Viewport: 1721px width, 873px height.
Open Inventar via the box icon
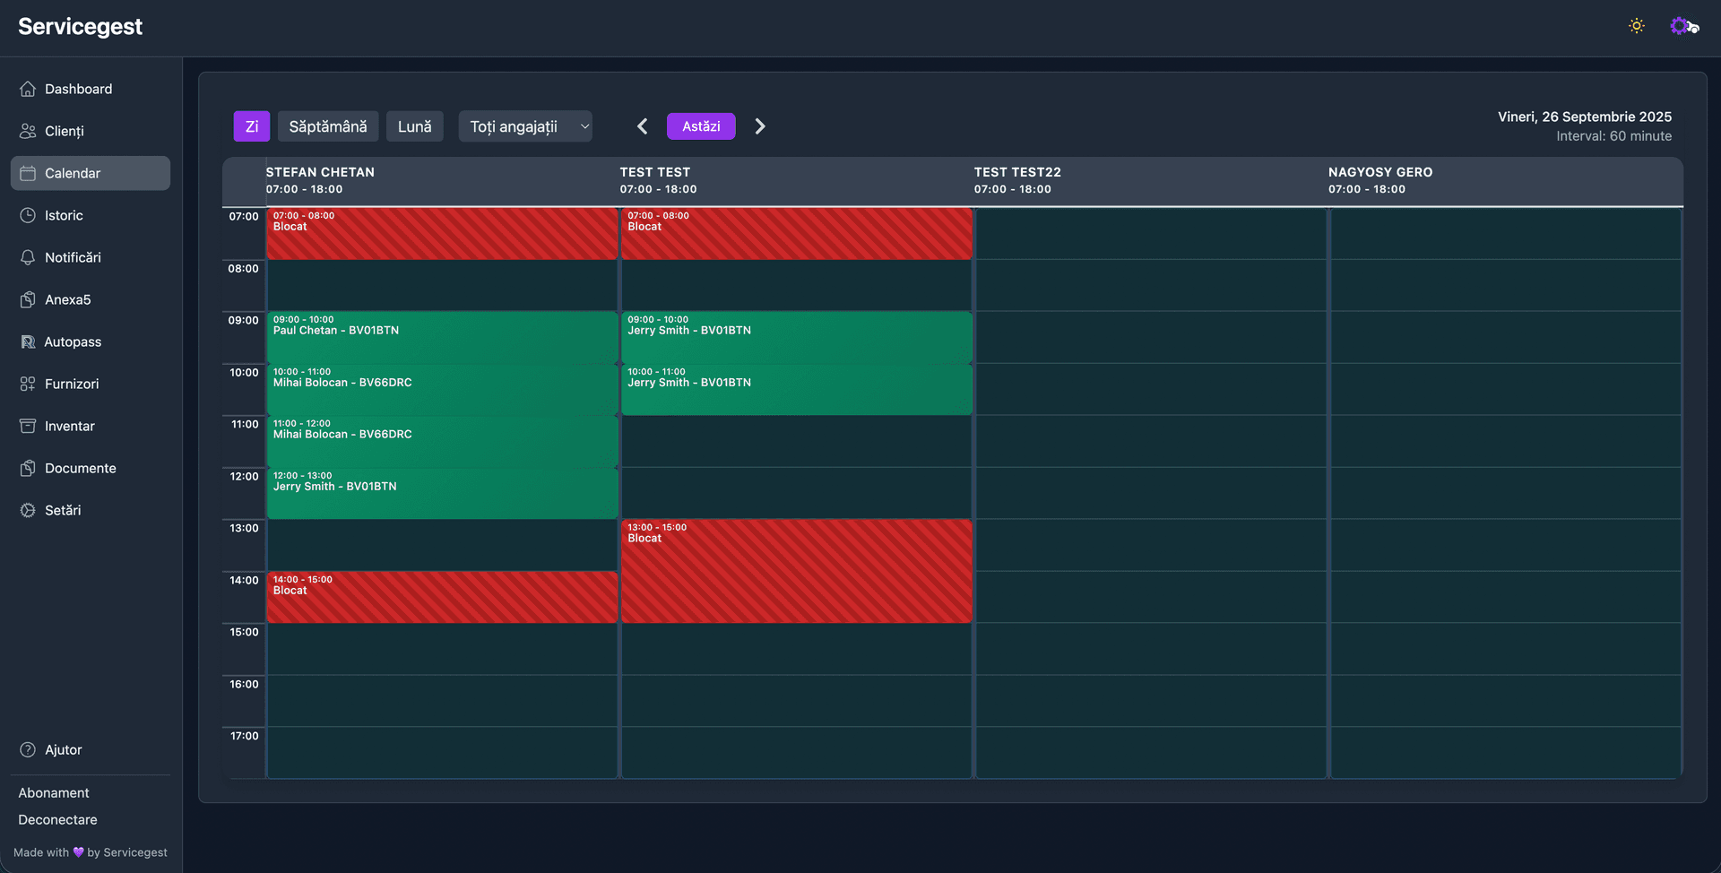point(28,426)
